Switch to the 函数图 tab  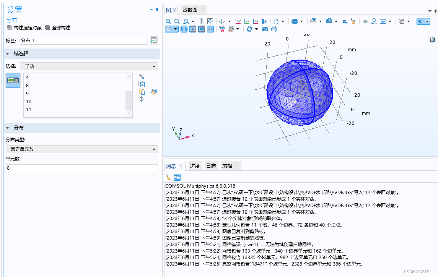tap(190, 10)
